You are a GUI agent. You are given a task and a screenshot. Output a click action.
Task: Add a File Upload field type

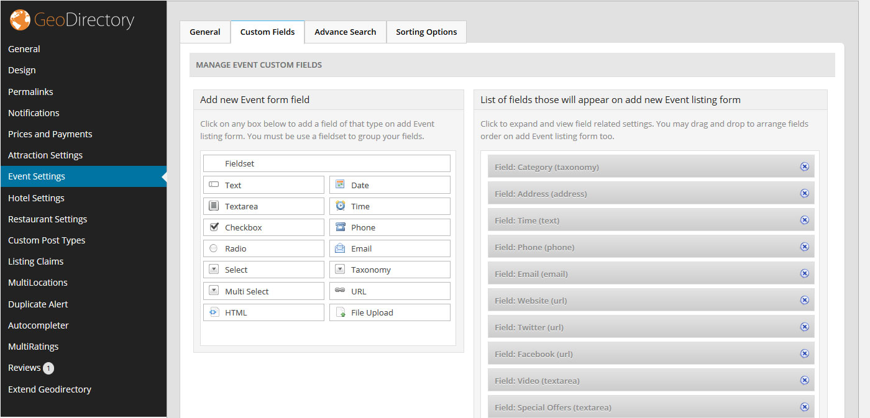[x=390, y=312]
